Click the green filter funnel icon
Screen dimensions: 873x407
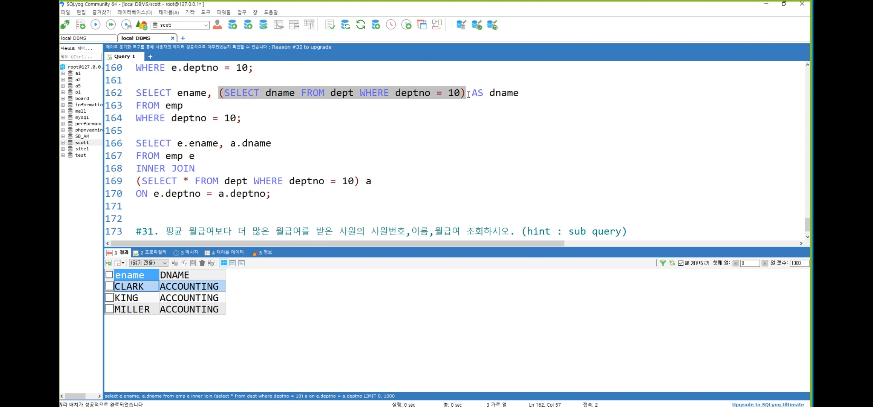[x=663, y=263]
